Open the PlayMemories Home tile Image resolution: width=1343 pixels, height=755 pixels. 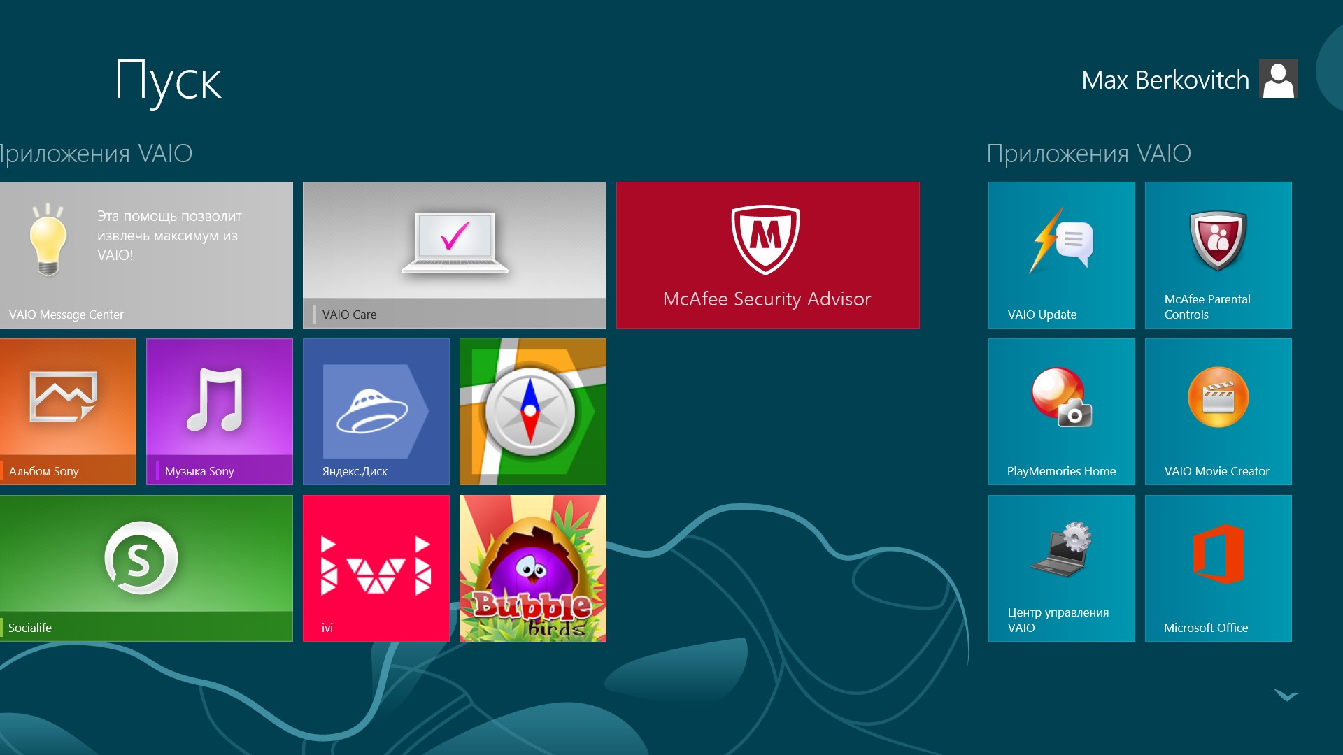tap(1061, 412)
